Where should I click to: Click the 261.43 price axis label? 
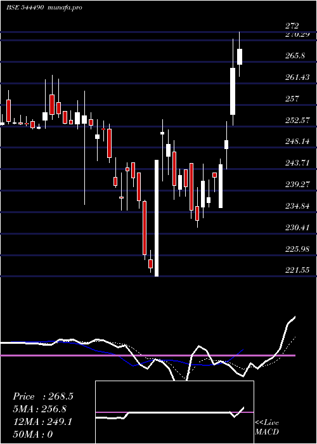point(297,77)
